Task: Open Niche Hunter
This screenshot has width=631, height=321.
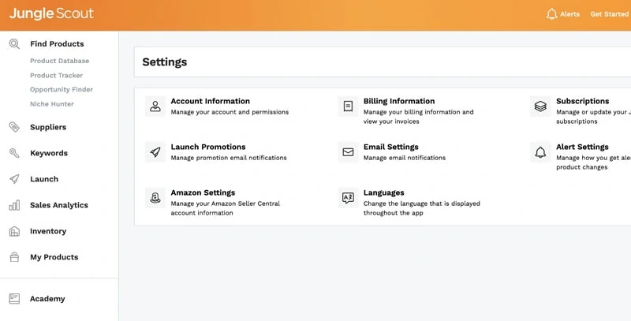Action: click(52, 104)
